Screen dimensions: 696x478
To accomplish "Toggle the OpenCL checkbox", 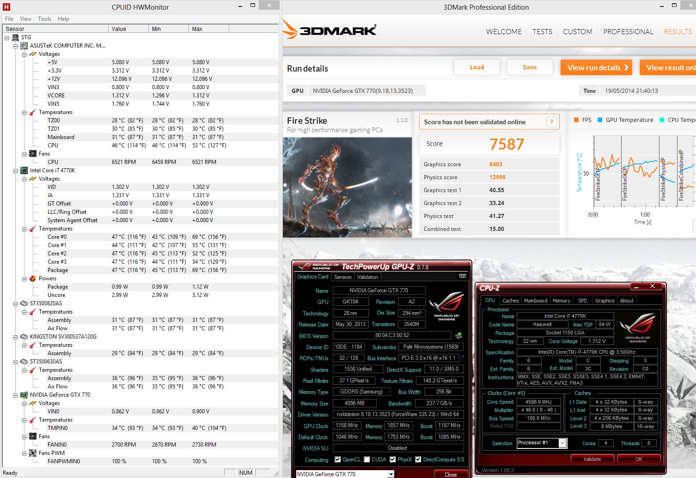I will coord(337,460).
